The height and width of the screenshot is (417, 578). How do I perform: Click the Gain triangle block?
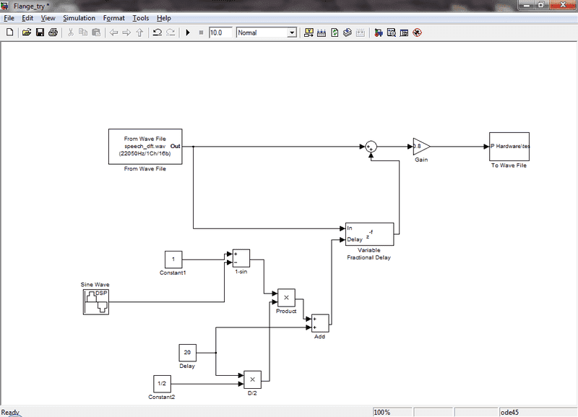[420, 147]
